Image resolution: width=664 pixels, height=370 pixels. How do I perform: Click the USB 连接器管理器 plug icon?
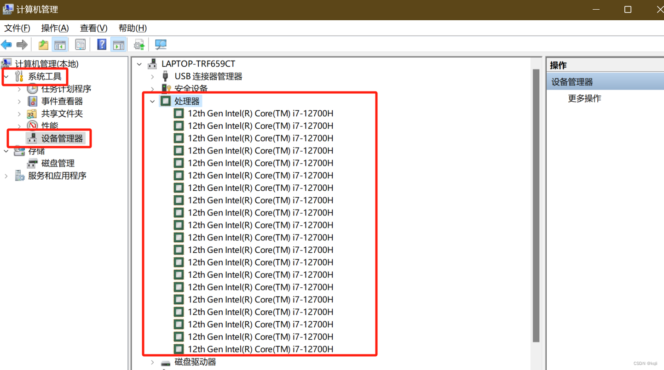point(166,76)
